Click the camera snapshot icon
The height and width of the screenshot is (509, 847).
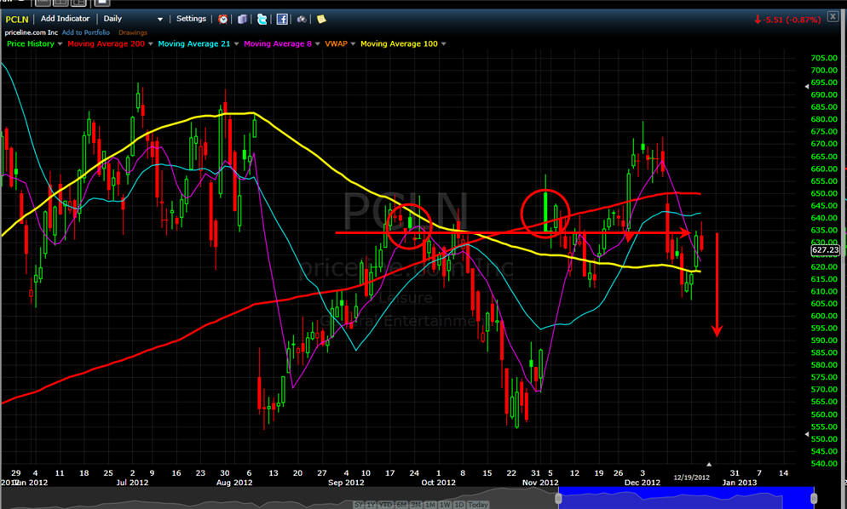[302, 19]
